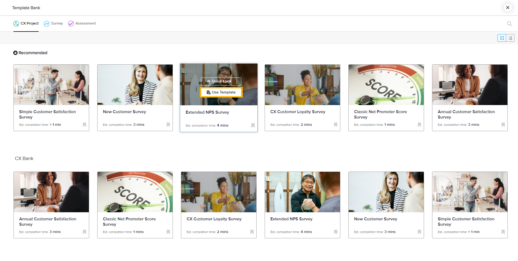
Task: Bookmark CX Customer Loyalty Survey in Recommended
Action: [336, 125]
